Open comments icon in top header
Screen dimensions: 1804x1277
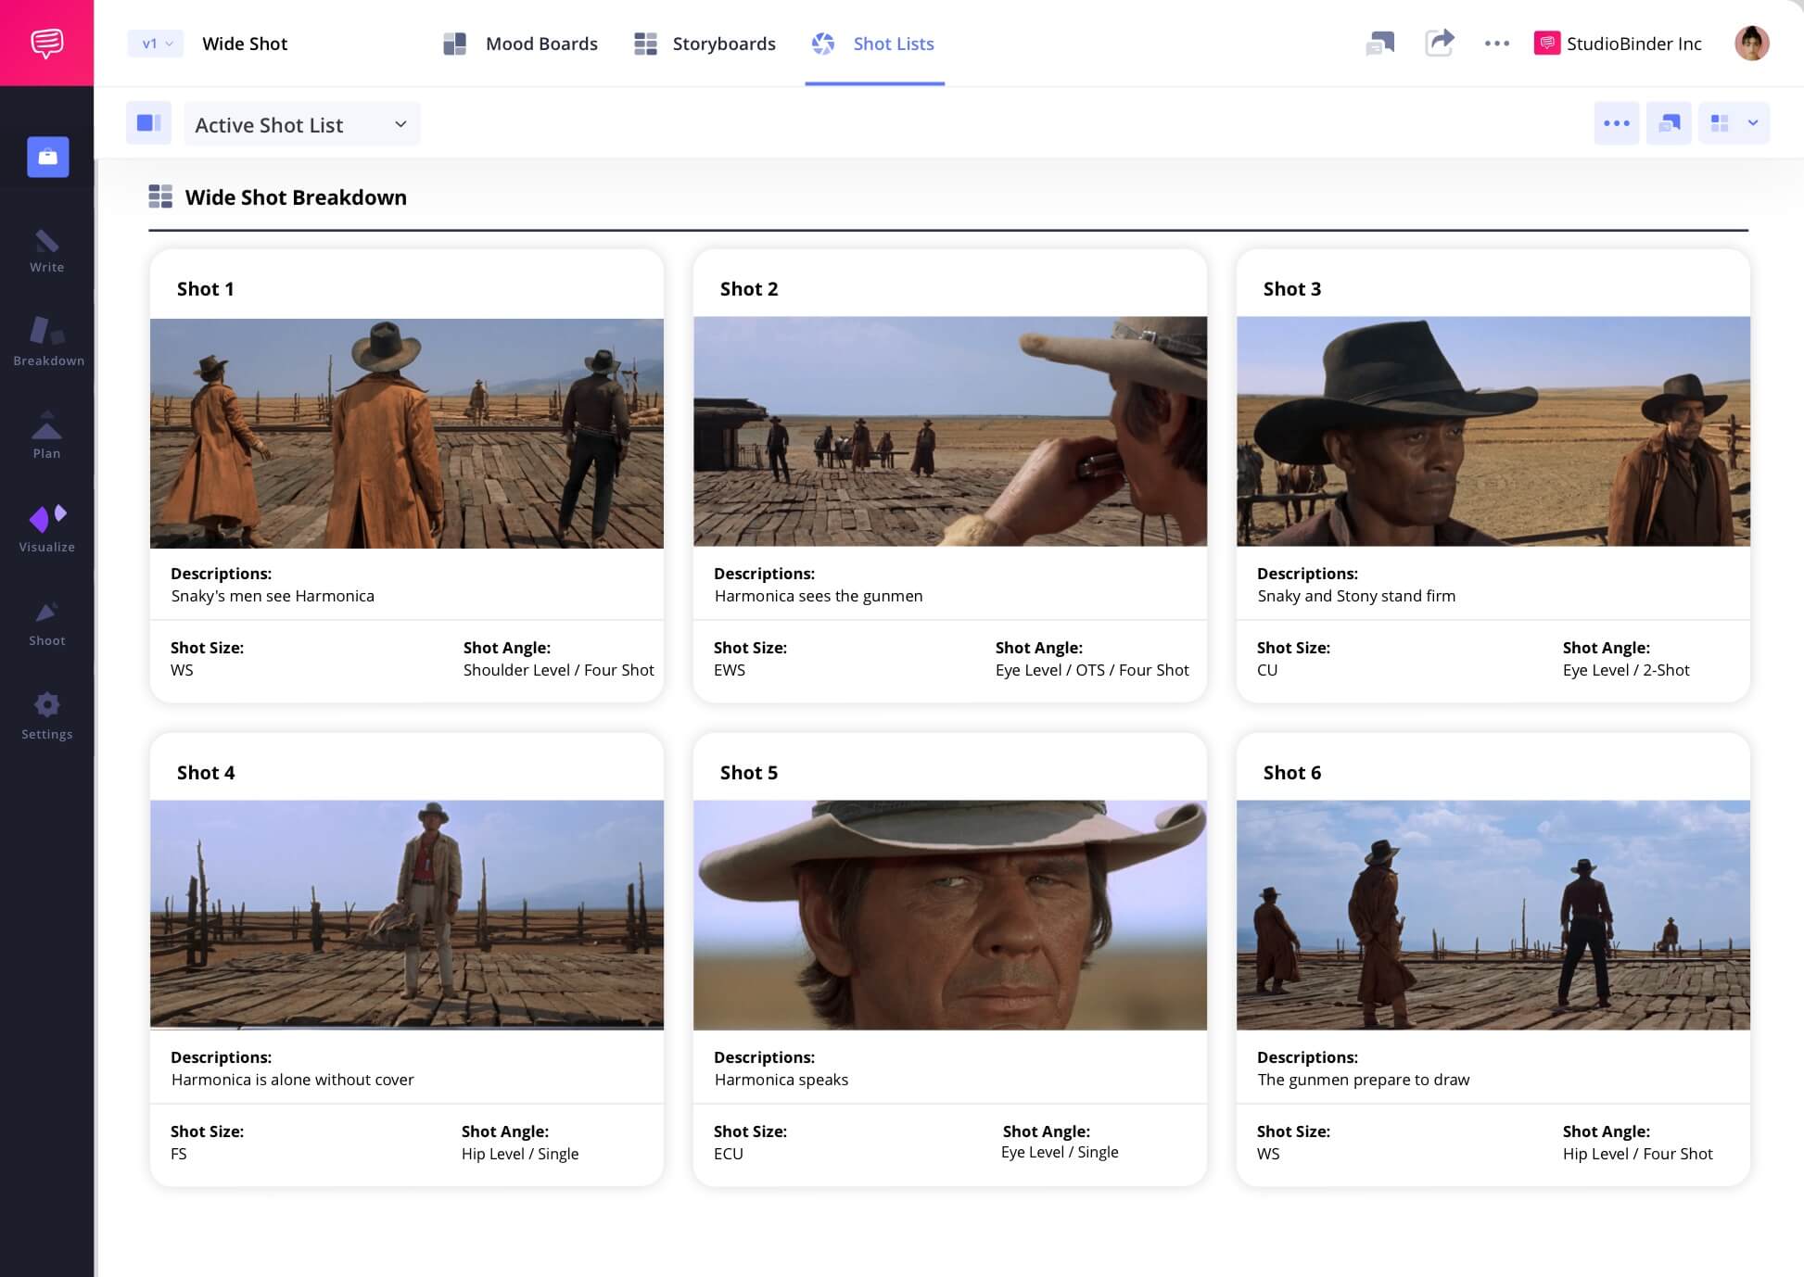point(1379,43)
